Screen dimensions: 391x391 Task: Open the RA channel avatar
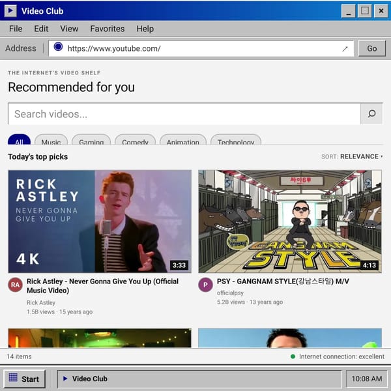(16, 285)
